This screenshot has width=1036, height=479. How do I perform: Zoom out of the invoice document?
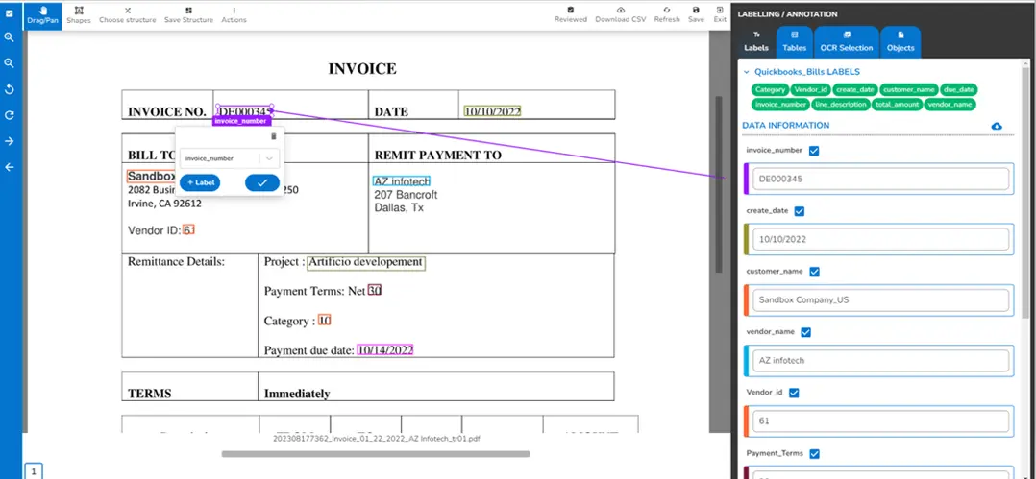pos(10,63)
